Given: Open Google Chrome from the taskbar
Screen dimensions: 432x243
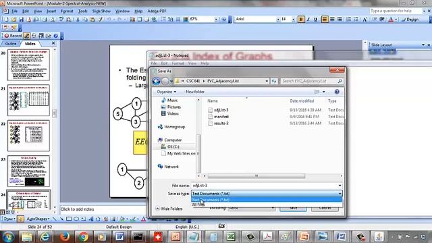Looking at the screenshot, I should [x=83, y=237].
